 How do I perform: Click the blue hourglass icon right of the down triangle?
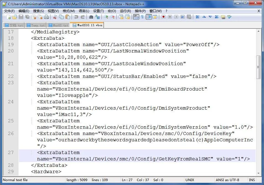point(217,17)
